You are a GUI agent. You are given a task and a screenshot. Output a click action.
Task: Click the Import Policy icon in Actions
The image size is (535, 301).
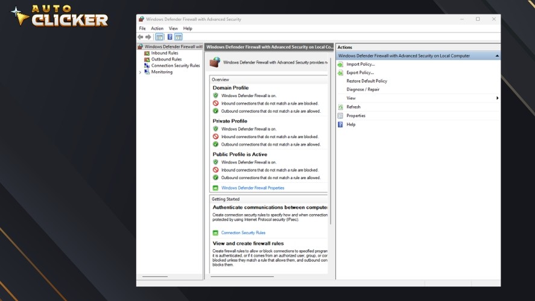[x=341, y=64]
